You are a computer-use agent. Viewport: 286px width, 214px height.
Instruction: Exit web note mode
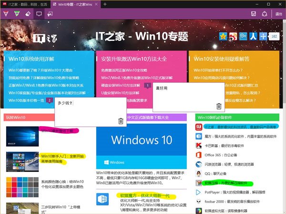pos(277,14)
